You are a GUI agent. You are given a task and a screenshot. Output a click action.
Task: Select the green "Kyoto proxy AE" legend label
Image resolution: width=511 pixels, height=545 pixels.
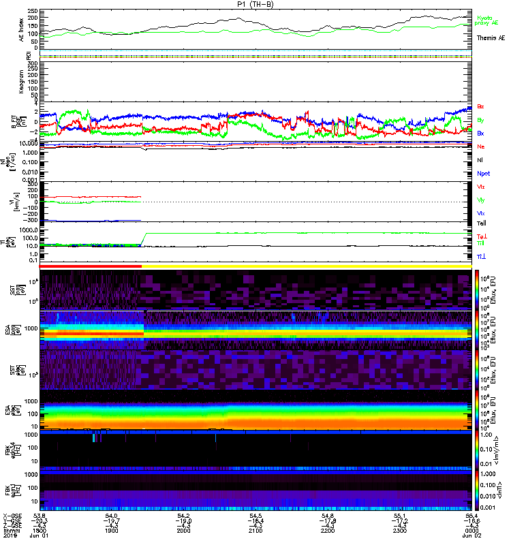click(486, 20)
